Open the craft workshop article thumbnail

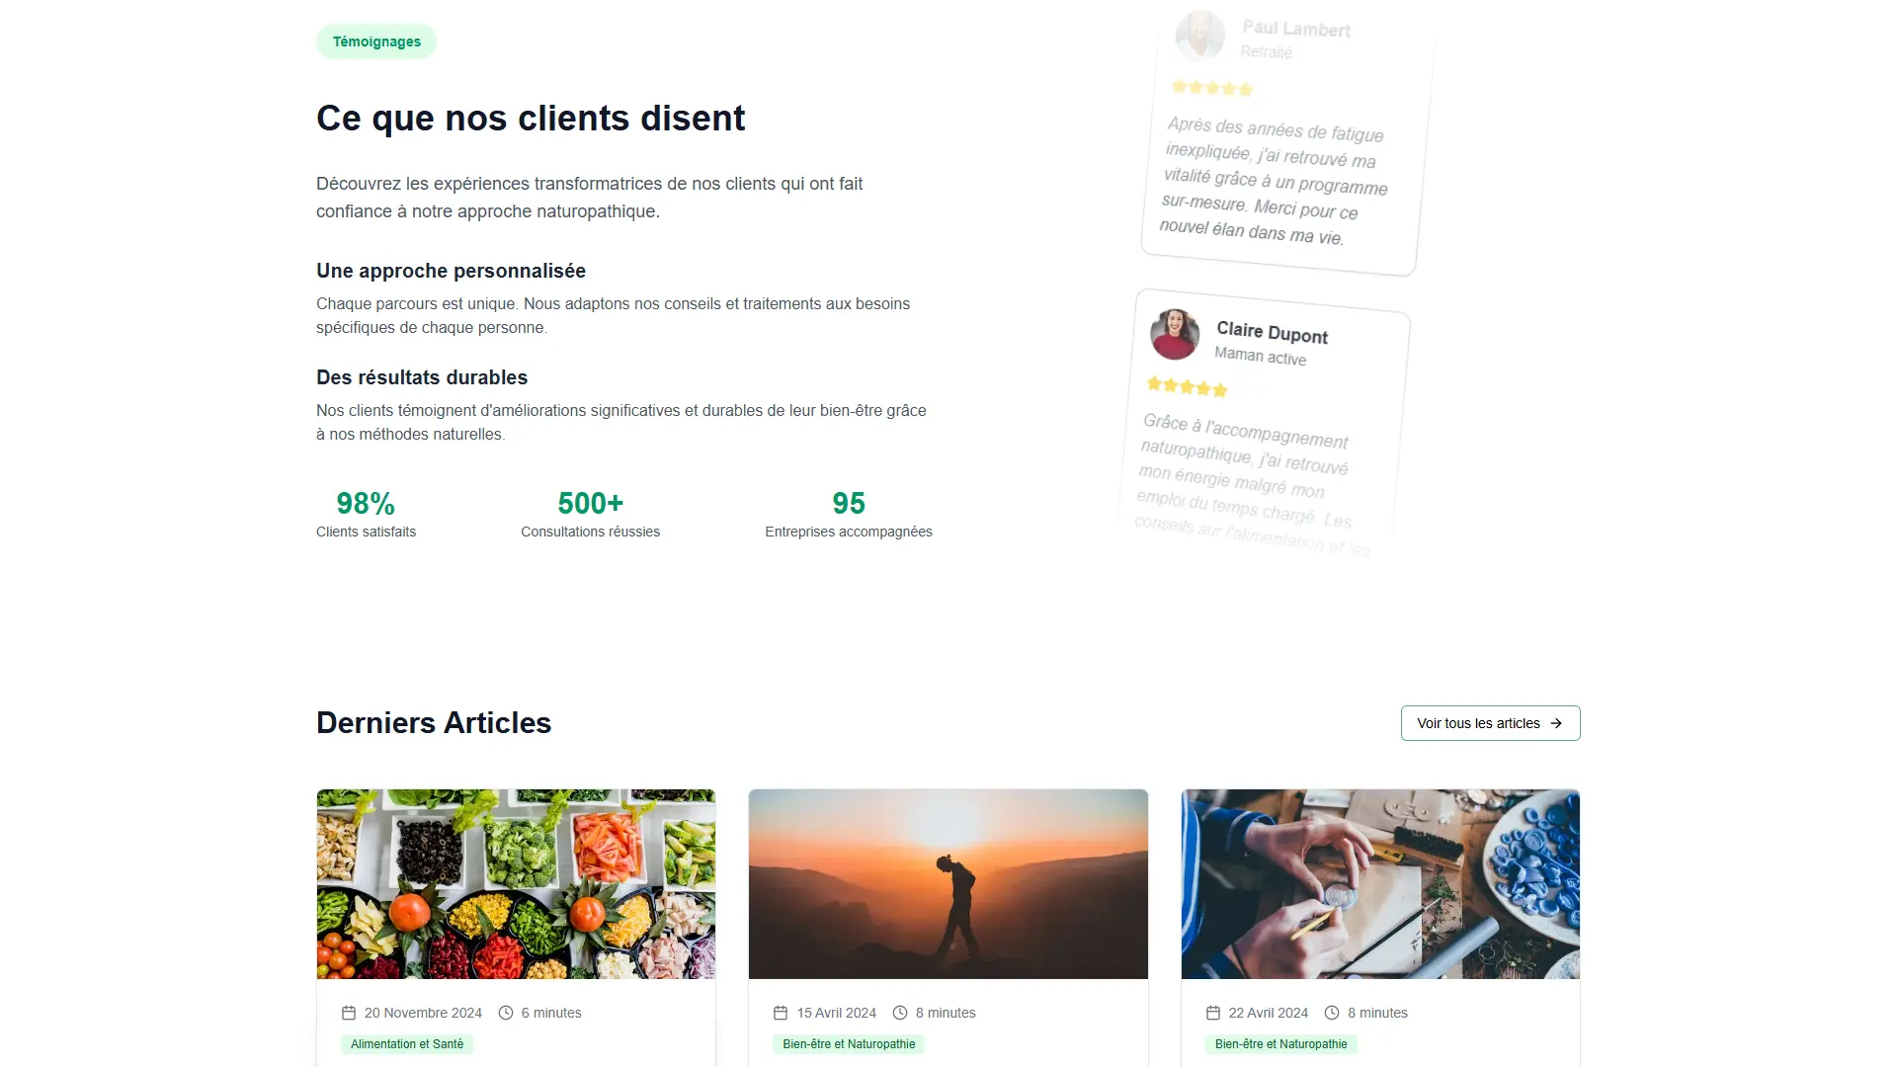[x=1380, y=884]
